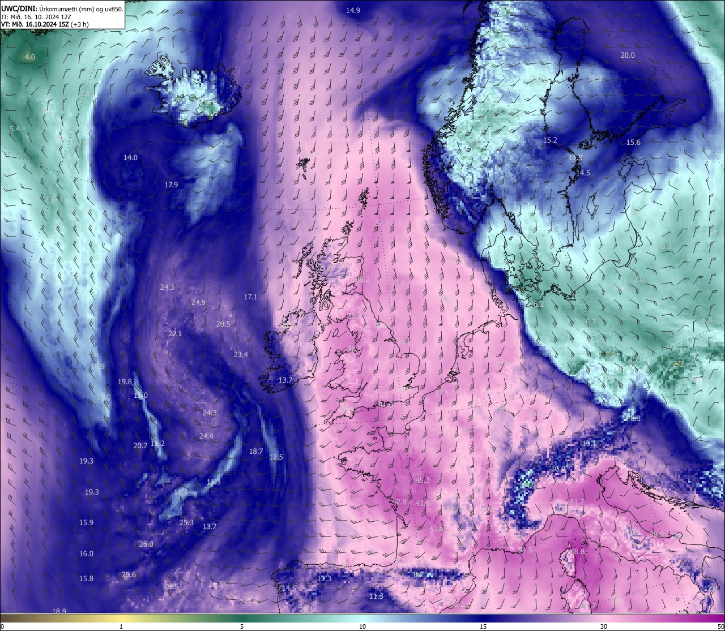
Task: Click the map value '45.3' over France
Action: (x=423, y=480)
